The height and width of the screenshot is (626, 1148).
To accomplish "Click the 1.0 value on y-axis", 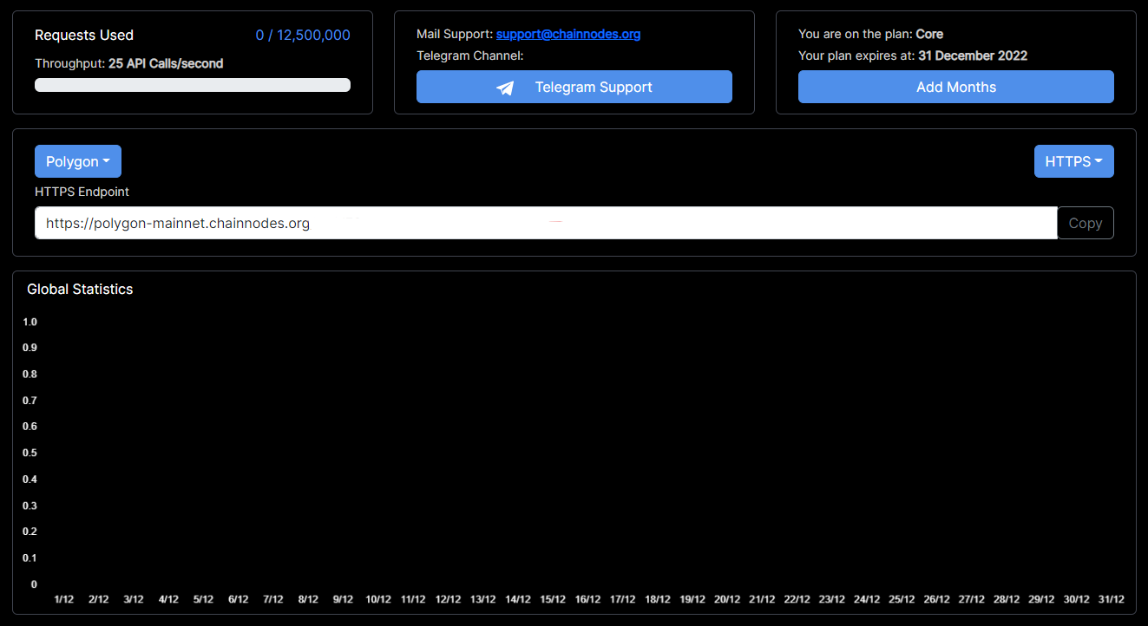I will (30, 323).
